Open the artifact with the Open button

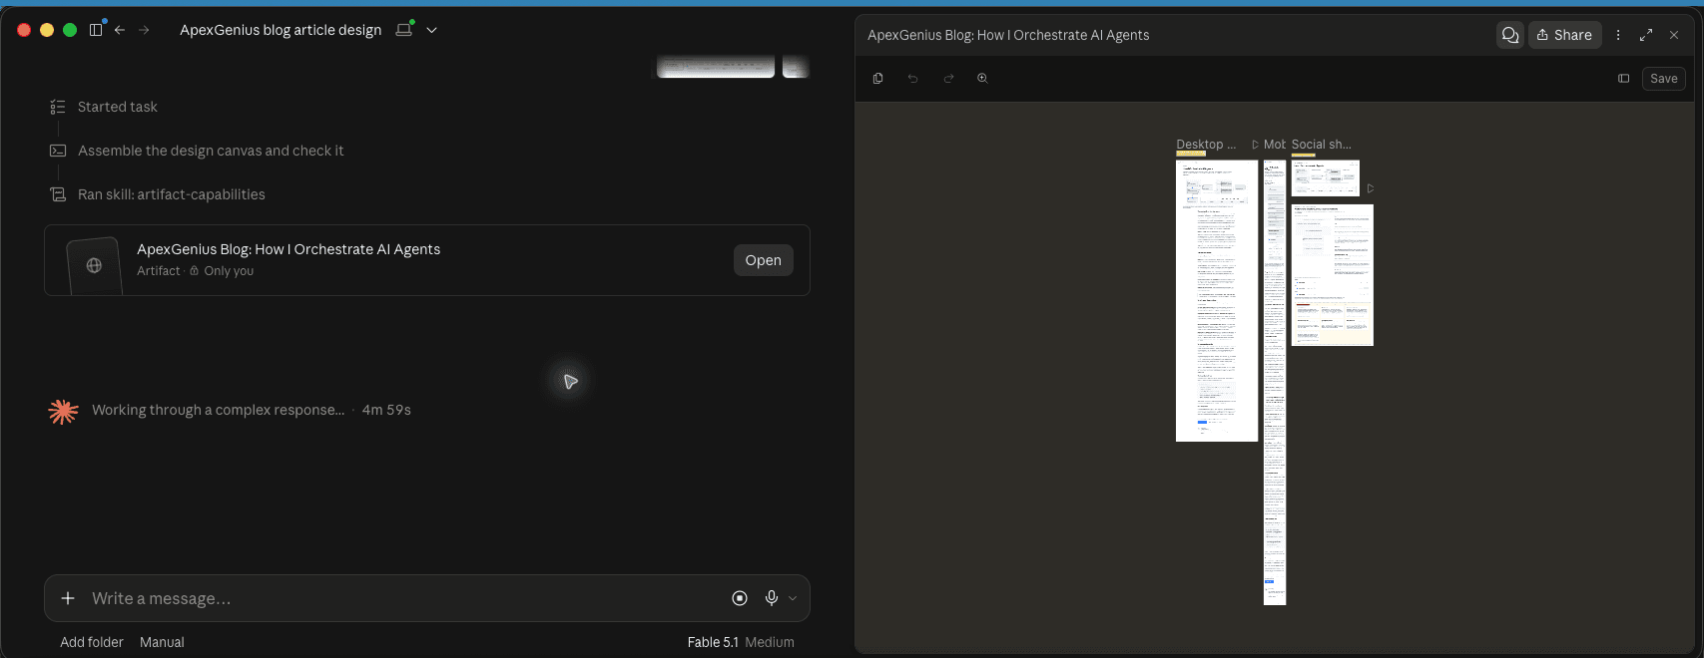[763, 260]
